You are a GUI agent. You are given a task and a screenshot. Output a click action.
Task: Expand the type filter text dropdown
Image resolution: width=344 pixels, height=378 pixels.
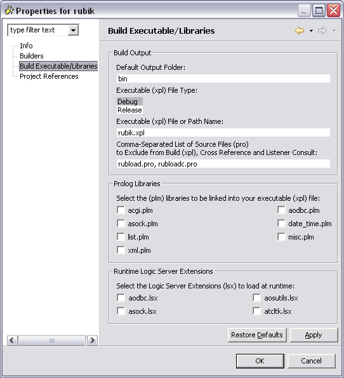point(73,30)
